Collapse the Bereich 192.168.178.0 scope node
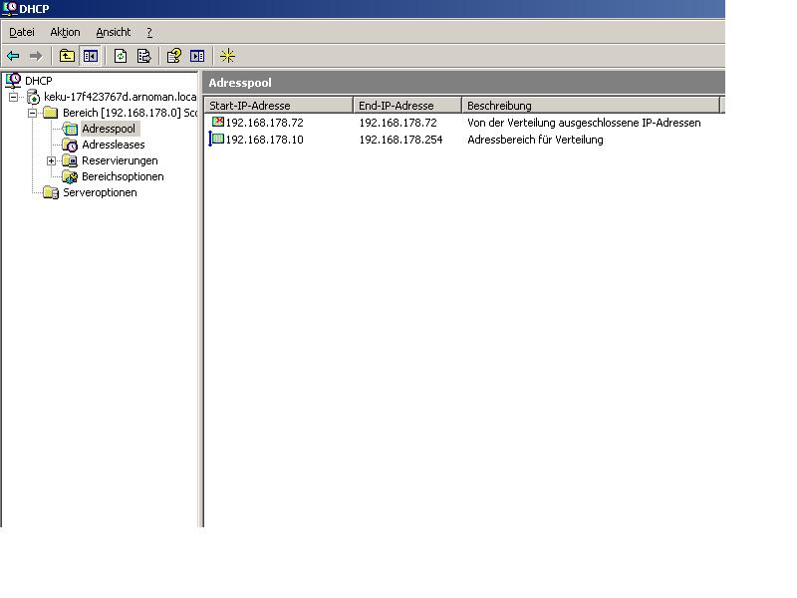Viewport: 797px width, 598px height. click(x=33, y=113)
